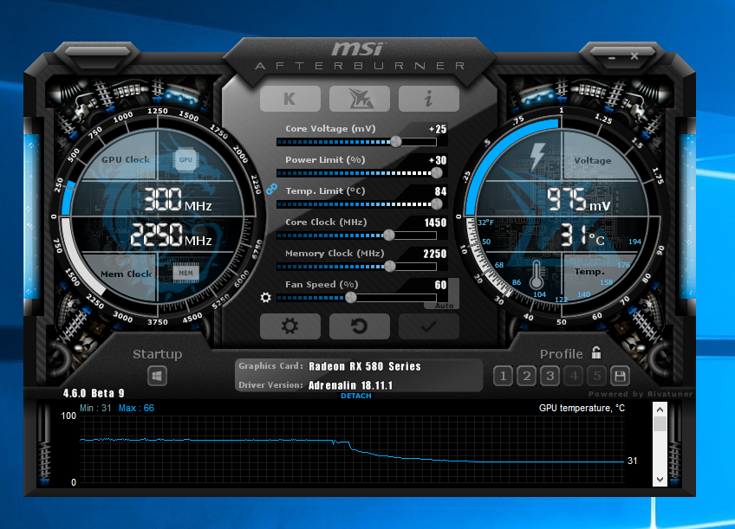Viewport: 735px width, 529px height.
Task: Click the Power Limit value +30
Action: pyautogui.click(x=438, y=160)
